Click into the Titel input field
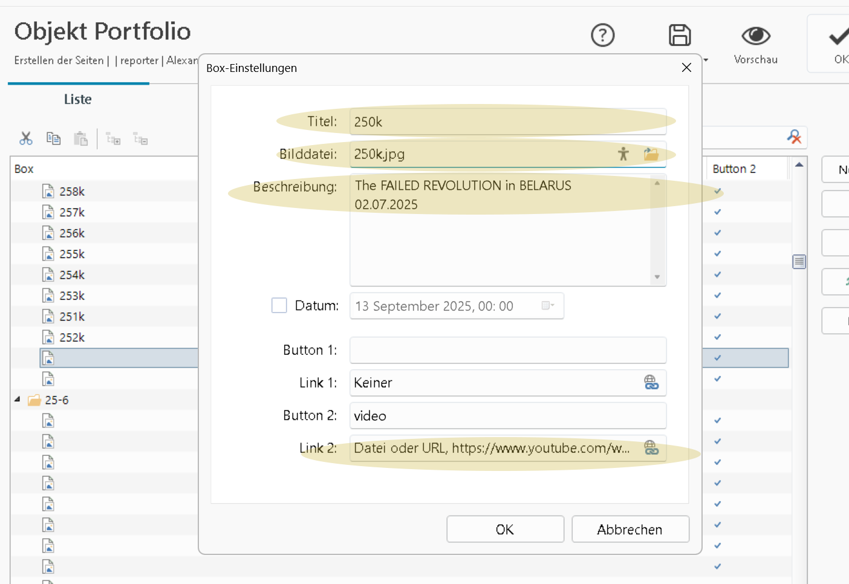This screenshot has width=849, height=584. [x=507, y=122]
